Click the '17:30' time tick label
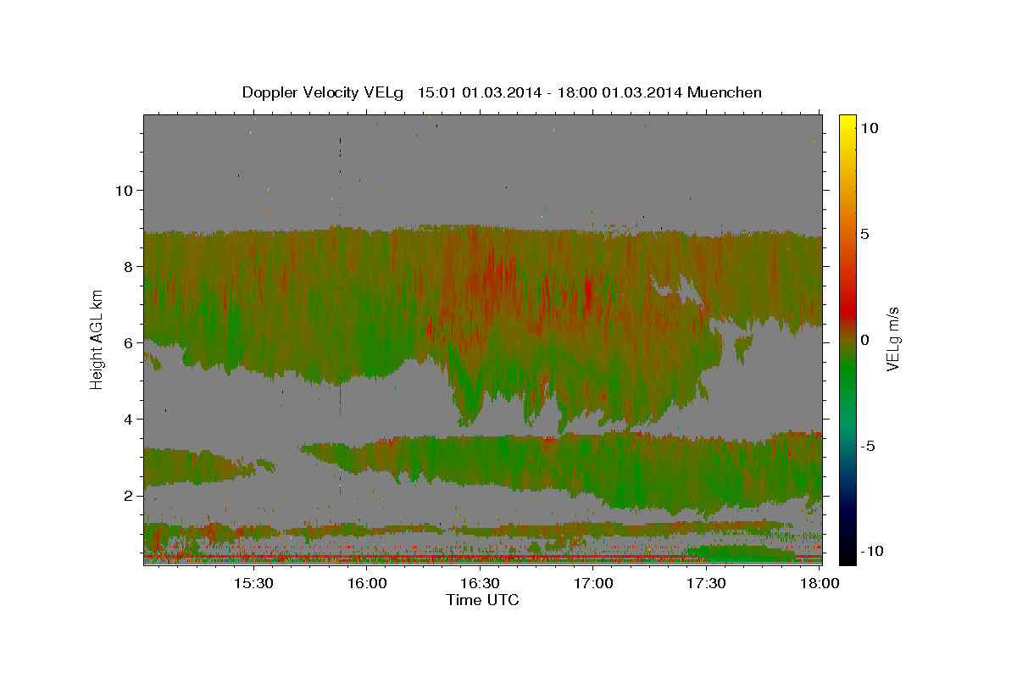This screenshot has width=1017, height=678. pyautogui.click(x=706, y=583)
